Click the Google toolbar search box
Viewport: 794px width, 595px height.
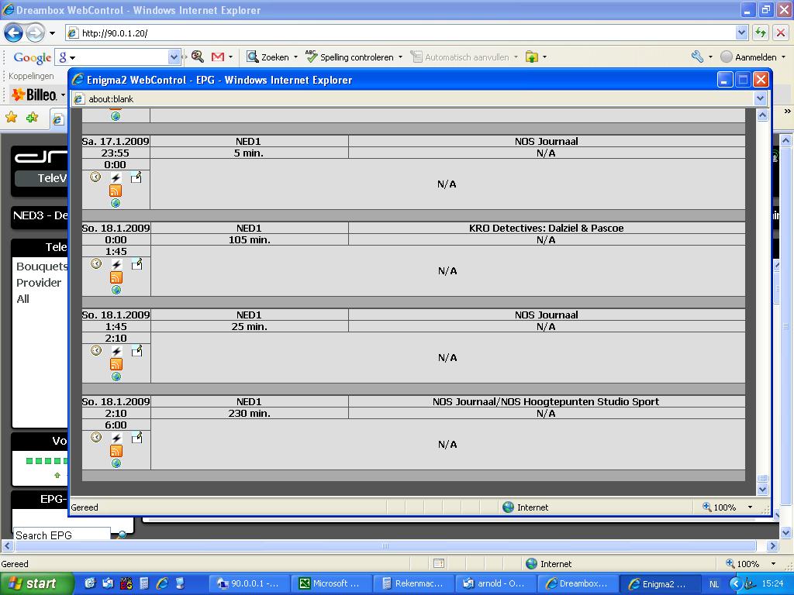click(x=118, y=57)
